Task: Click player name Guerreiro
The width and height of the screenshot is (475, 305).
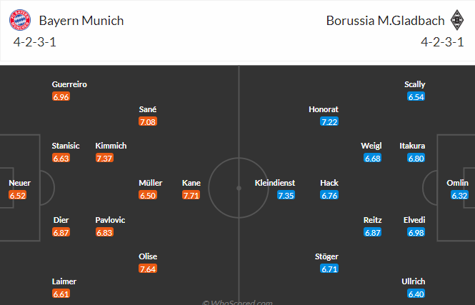Action: [x=69, y=84]
